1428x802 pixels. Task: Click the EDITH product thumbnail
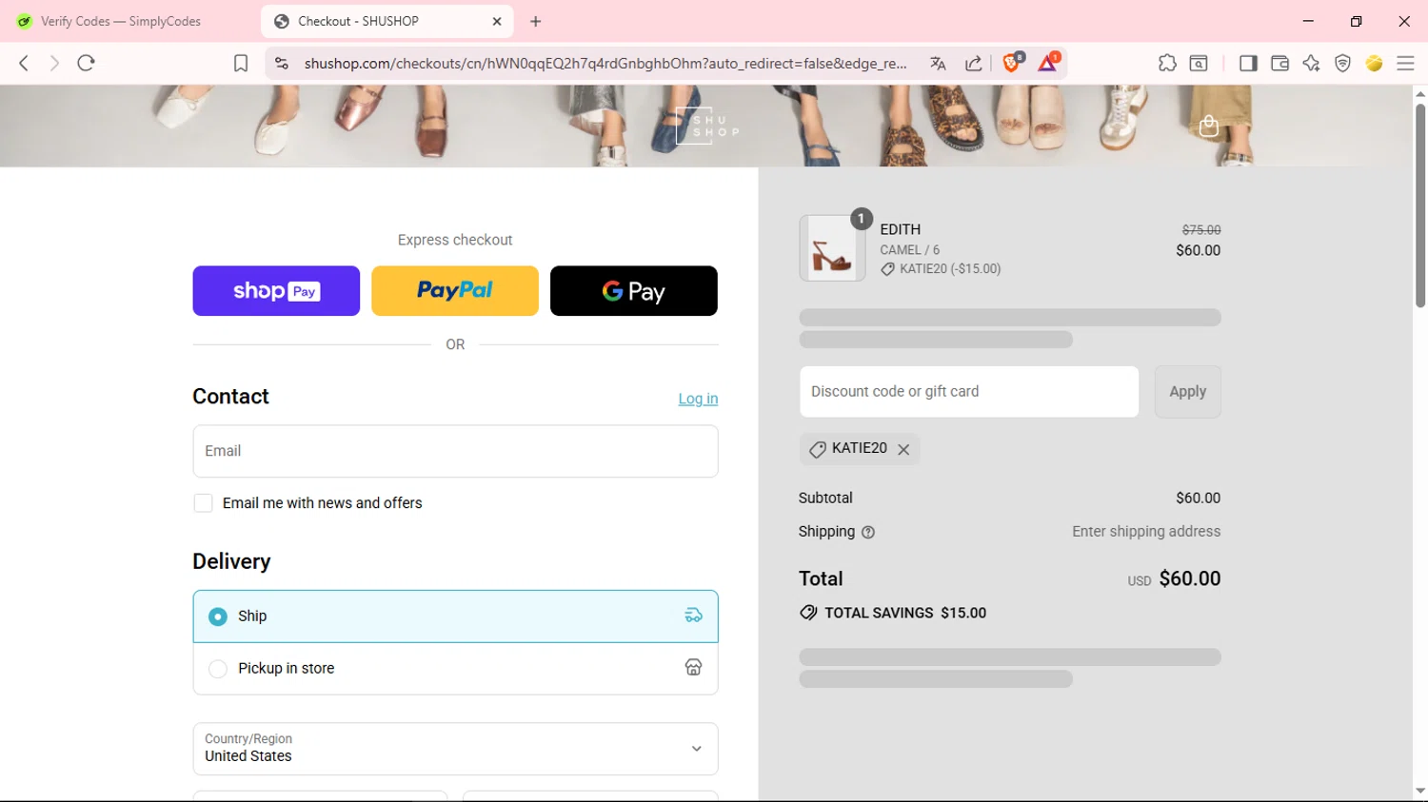click(832, 248)
